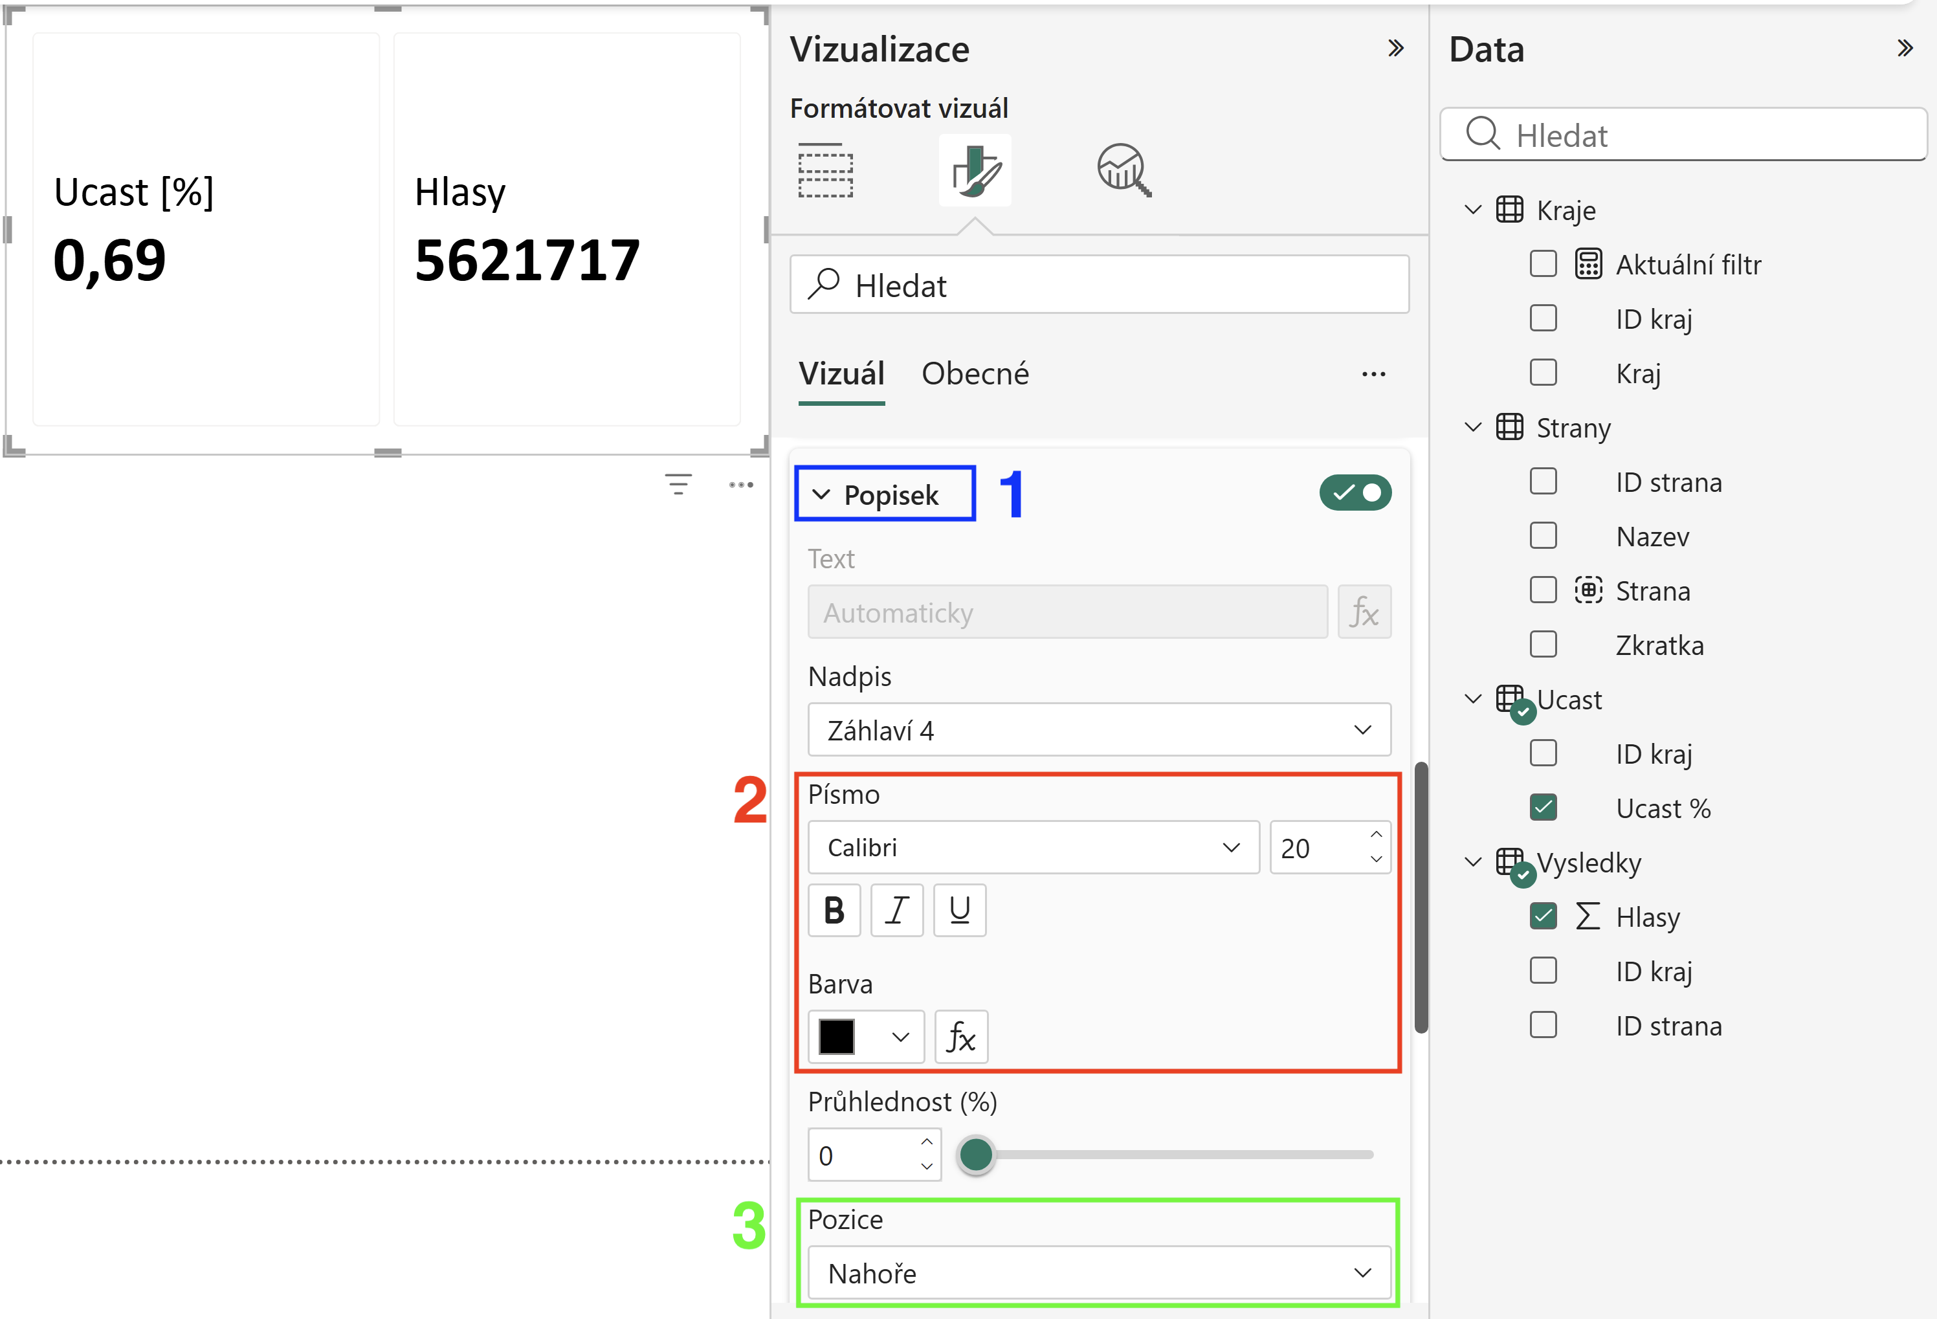The width and height of the screenshot is (1937, 1319).
Task: Check the Nazev field checkbox
Action: click(1544, 535)
